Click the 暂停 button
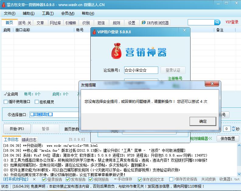The width and height of the screenshot is (241, 191). pos(46,129)
